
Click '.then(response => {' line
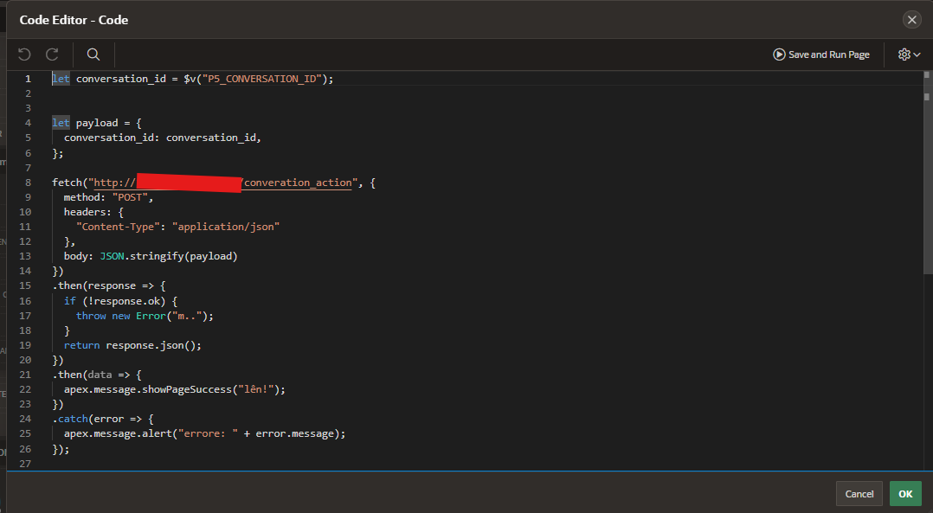coord(109,286)
